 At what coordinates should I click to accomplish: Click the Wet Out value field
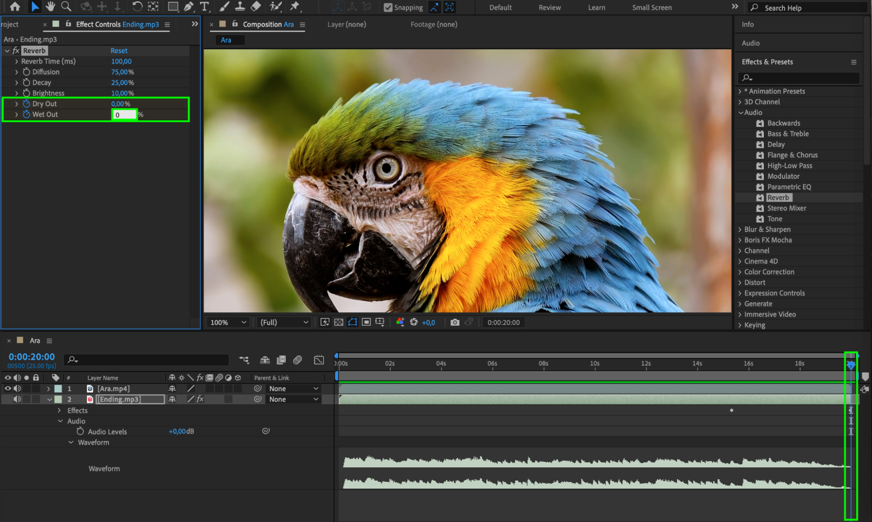tap(124, 115)
